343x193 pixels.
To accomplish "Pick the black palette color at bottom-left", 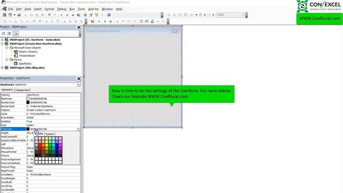I will click(36, 155).
